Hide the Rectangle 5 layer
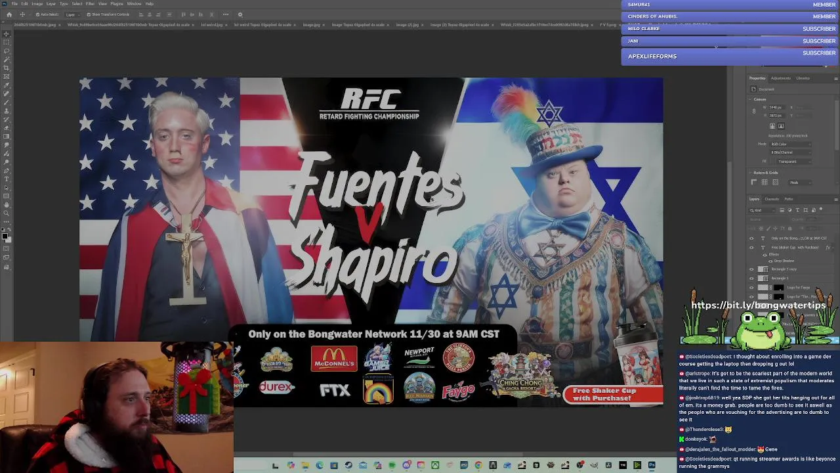The height and width of the screenshot is (473, 840). (x=751, y=279)
